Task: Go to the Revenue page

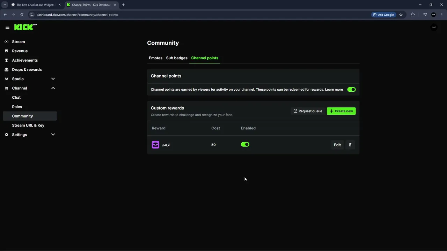Action: tap(20, 51)
